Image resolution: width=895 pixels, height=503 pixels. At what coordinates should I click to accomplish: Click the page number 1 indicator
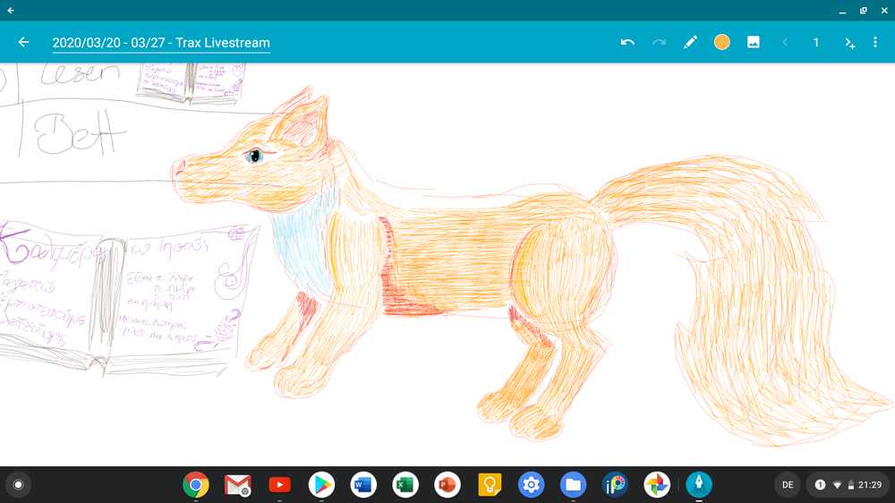[816, 42]
